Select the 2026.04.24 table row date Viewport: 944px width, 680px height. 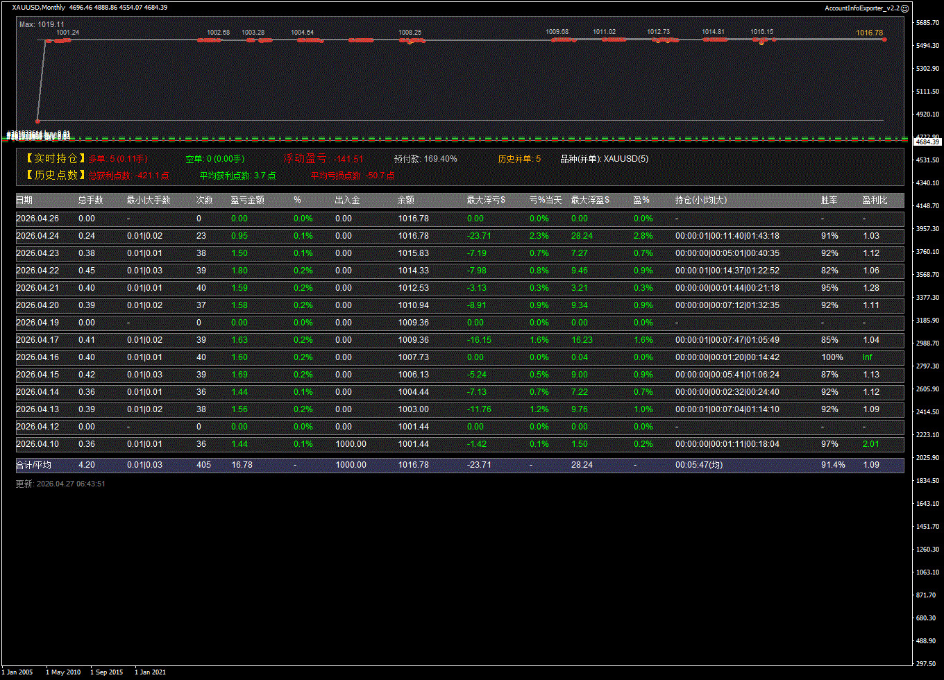[x=37, y=236]
